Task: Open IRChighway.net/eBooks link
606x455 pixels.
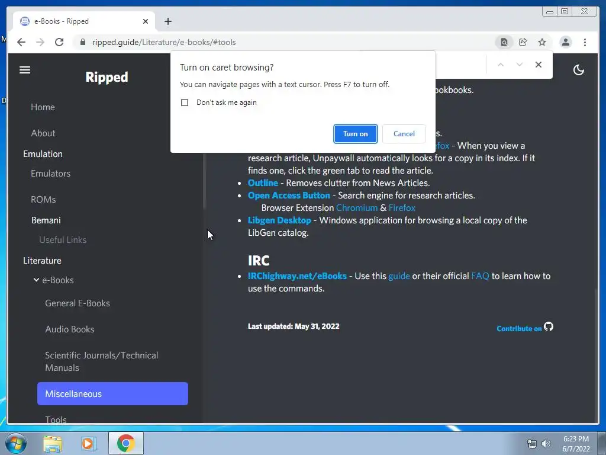Action: (297, 276)
